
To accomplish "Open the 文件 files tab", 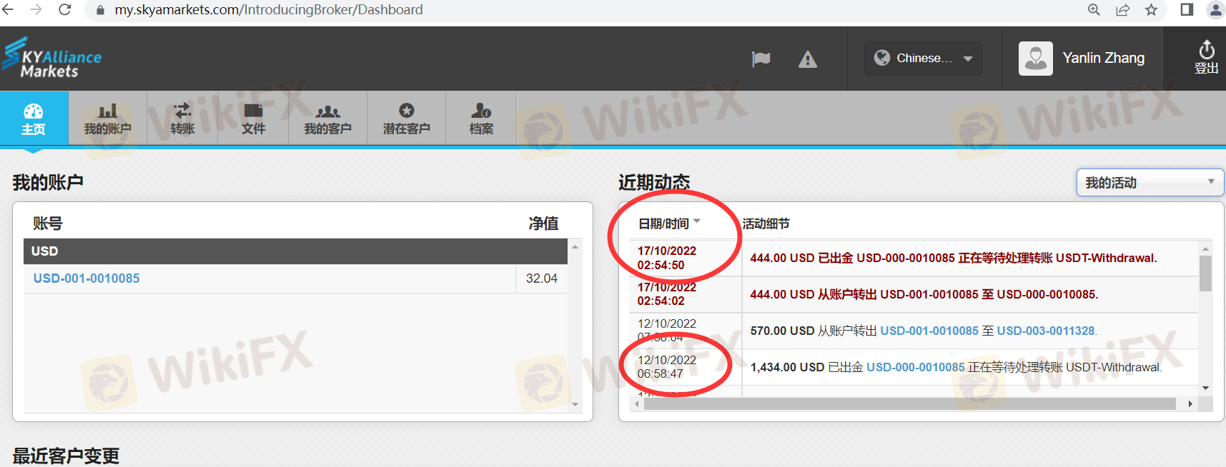I will (253, 119).
